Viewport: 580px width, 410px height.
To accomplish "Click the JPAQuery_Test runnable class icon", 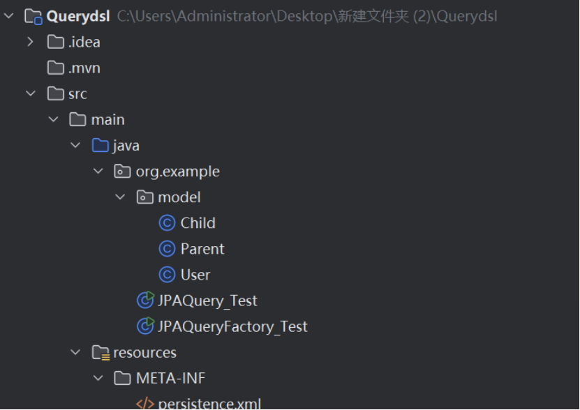I will (x=145, y=301).
